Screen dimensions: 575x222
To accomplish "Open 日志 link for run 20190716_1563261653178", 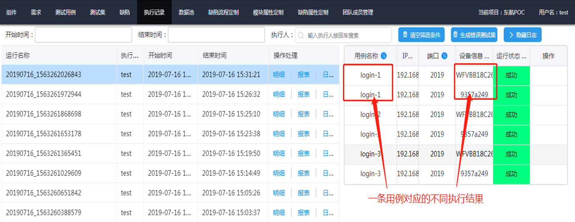I will tap(328, 134).
